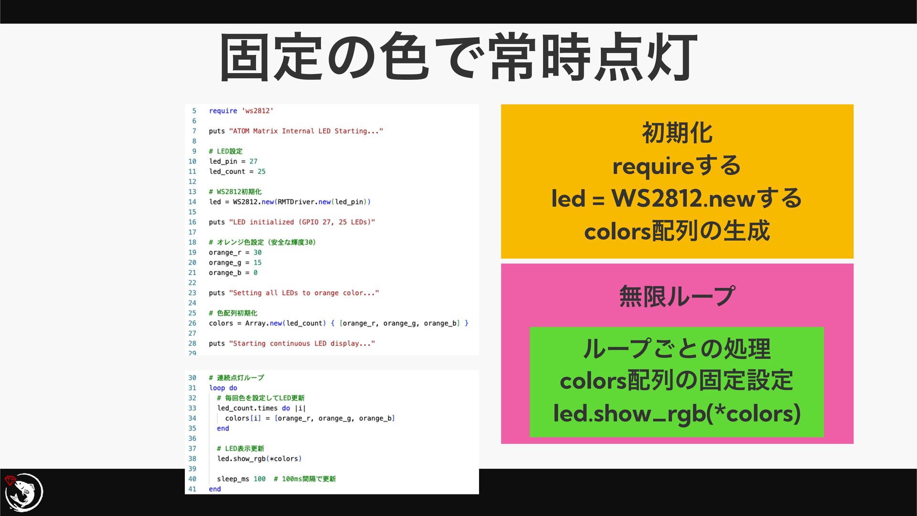Click the indented end on line 35
Image resolution: width=917 pixels, height=516 pixels.
pyautogui.click(x=223, y=429)
